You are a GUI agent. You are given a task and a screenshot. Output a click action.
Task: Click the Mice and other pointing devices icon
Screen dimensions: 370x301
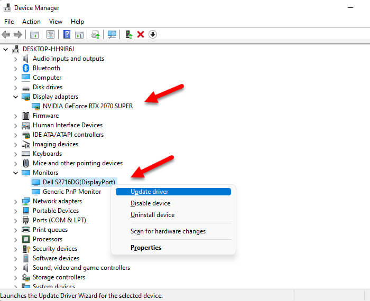point(26,163)
